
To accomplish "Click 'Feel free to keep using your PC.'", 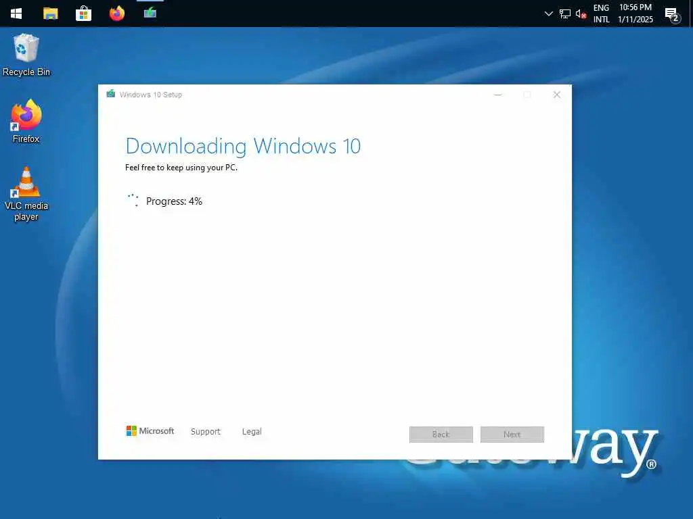I will click(x=181, y=168).
